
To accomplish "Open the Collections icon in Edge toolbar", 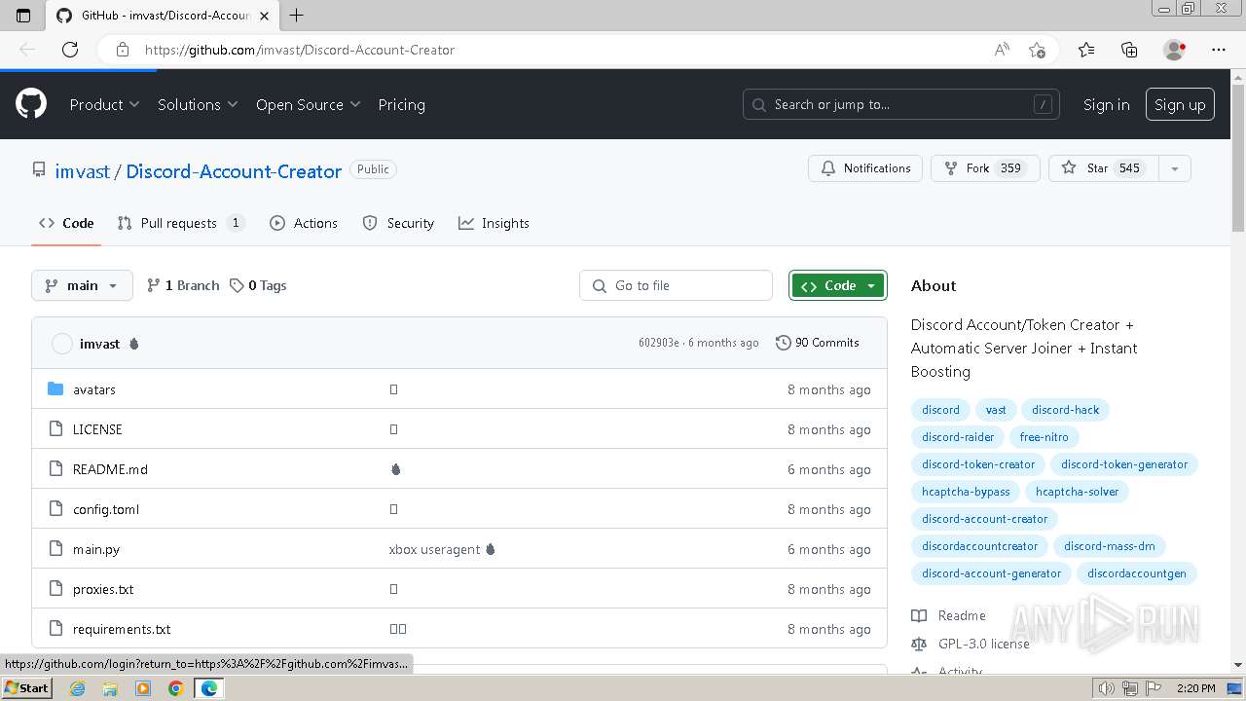I will coord(1129,50).
